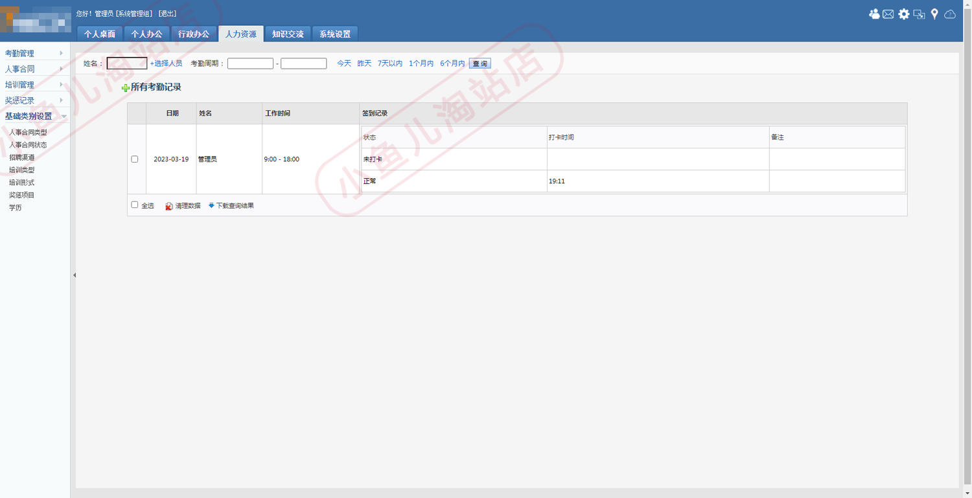Image resolution: width=972 pixels, height=498 pixels.
Task: Filter by 1个月内 link
Action: 421,63
